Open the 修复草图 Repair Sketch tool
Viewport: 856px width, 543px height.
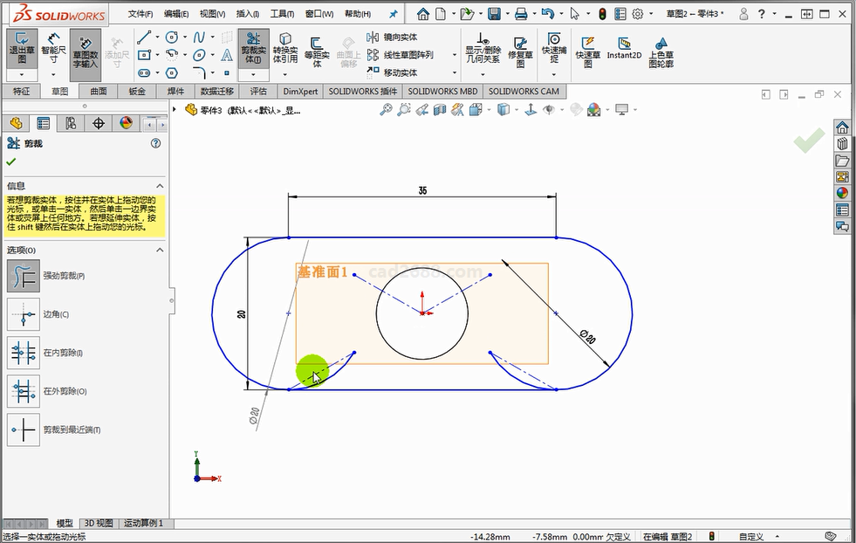click(x=520, y=51)
